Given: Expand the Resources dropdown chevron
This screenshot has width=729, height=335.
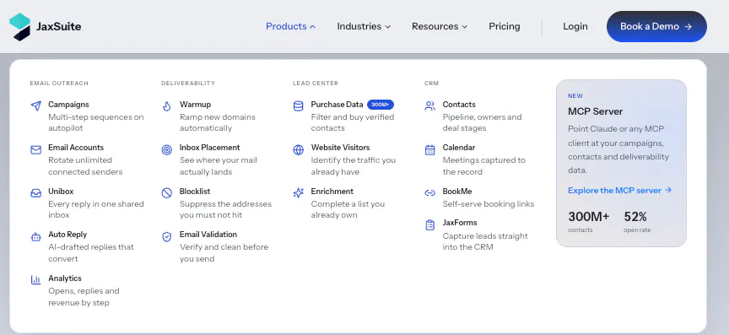Looking at the screenshot, I should [464, 27].
